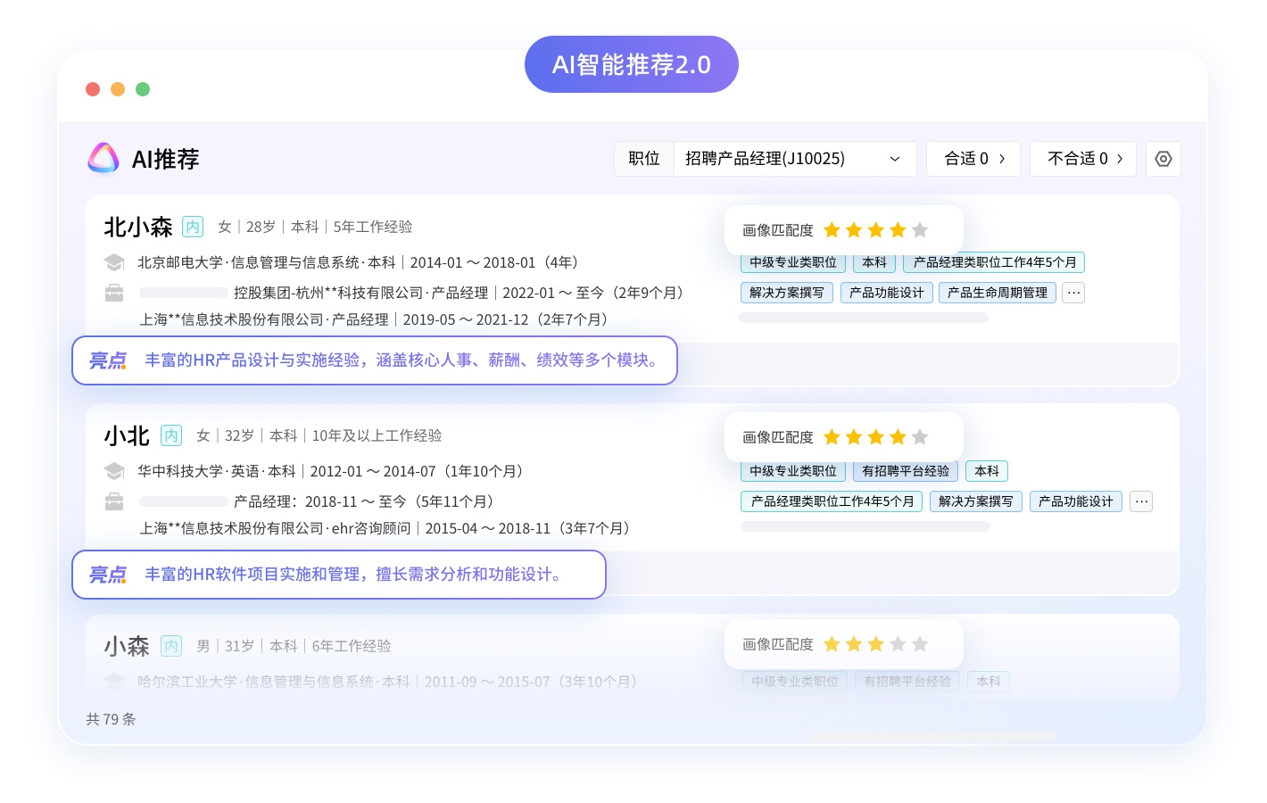Click 小北's 画像匹配度 star rating
This screenshot has width=1267, height=803.
(875, 437)
